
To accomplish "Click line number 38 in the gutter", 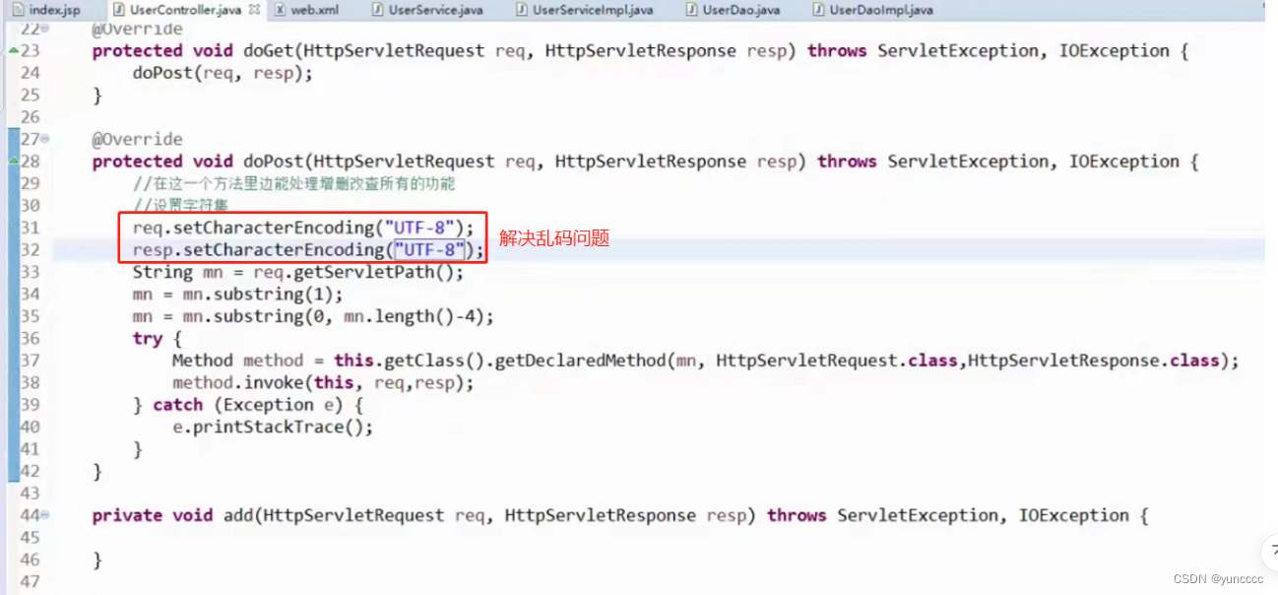I will (x=30, y=382).
